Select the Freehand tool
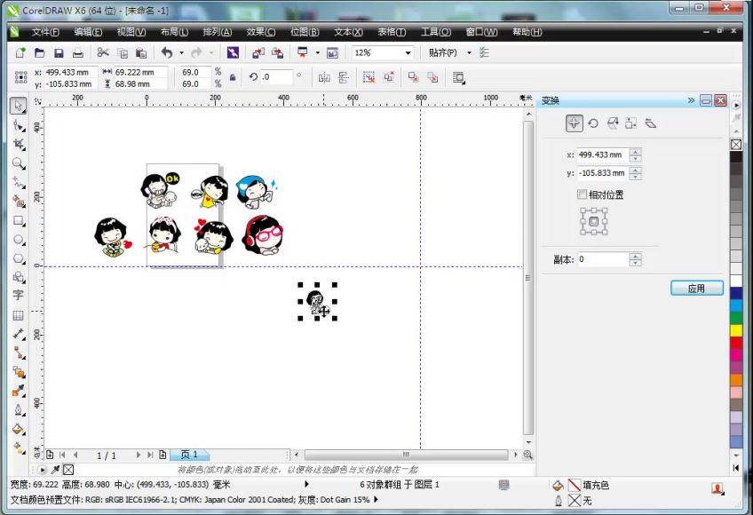Image resolution: width=753 pixels, height=515 pixels. (19, 183)
